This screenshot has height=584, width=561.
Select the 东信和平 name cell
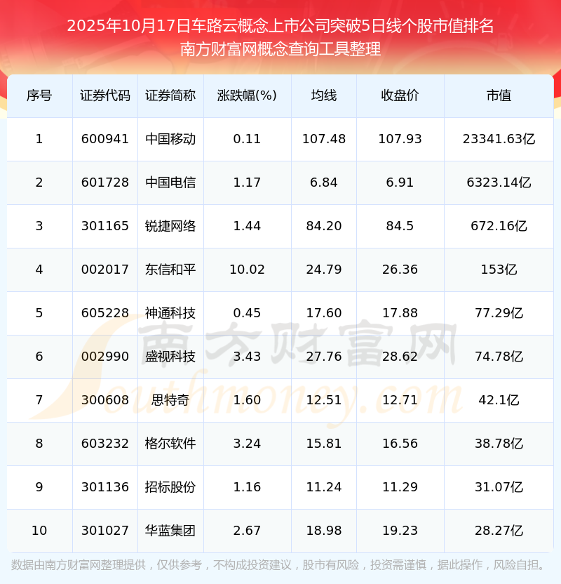[170, 270]
